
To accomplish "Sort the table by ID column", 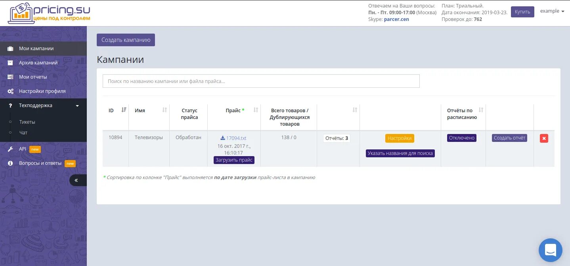I will 123,110.
